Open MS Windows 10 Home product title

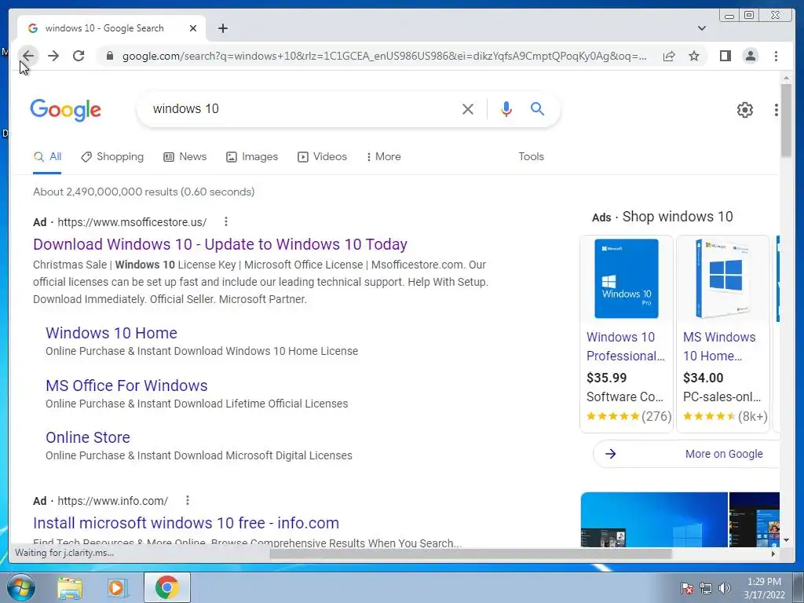[719, 346]
